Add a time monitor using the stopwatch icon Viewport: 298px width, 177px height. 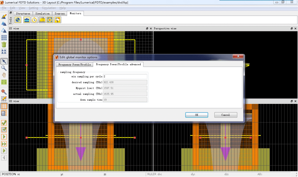tap(34, 20)
